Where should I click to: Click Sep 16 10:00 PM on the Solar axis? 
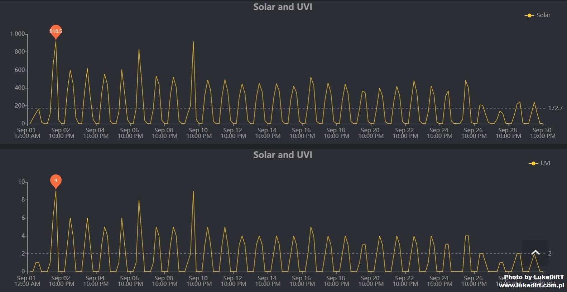point(302,133)
